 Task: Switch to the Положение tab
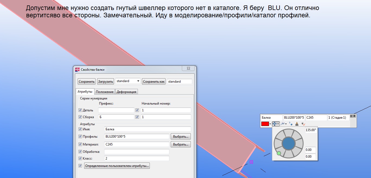pyautogui.click(x=105, y=92)
